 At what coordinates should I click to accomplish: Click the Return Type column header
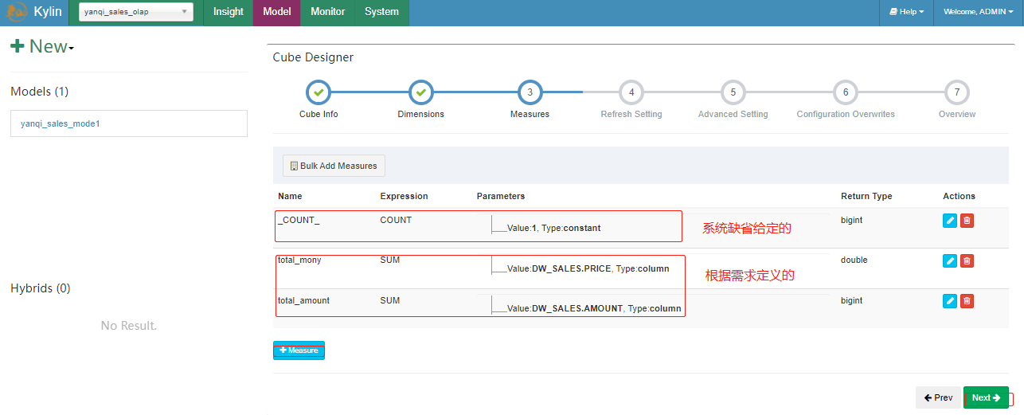click(x=866, y=196)
